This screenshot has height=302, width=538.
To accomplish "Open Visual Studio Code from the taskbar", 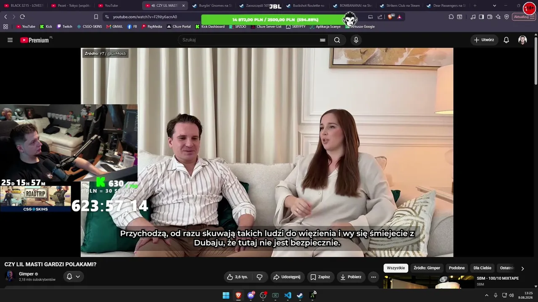I will 287,295.
